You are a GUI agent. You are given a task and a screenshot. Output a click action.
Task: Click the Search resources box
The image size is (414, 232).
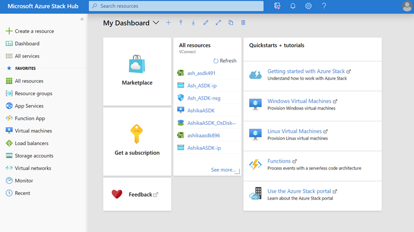(176, 6)
